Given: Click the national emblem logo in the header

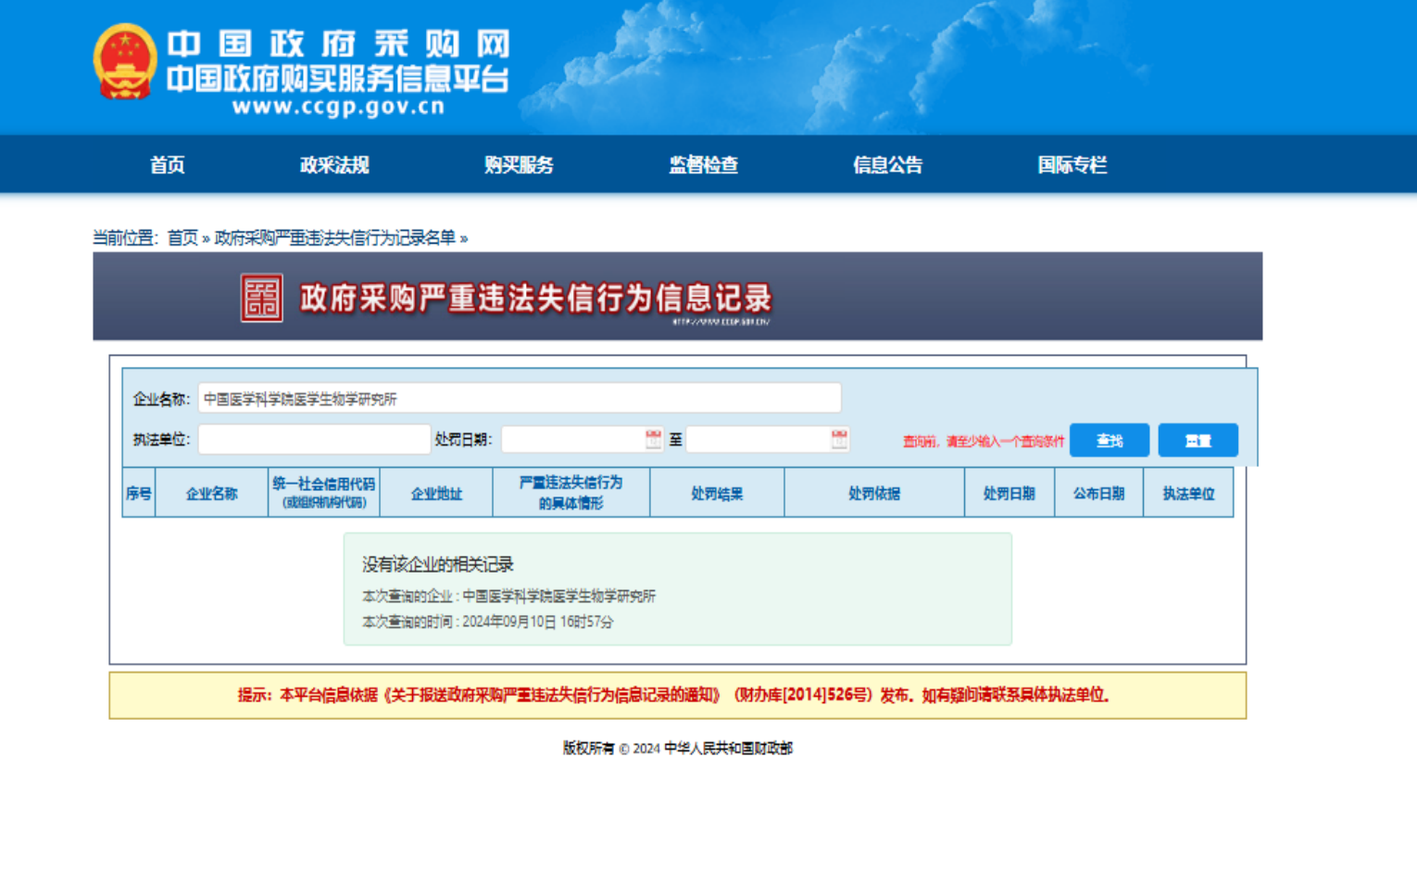Looking at the screenshot, I should [x=124, y=61].
